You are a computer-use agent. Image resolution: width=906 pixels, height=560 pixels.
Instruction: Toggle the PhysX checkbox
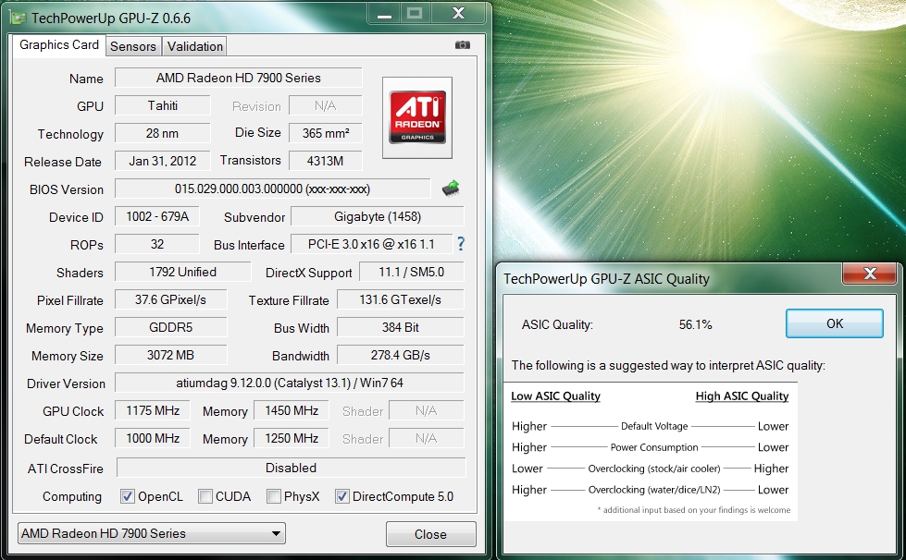(274, 496)
